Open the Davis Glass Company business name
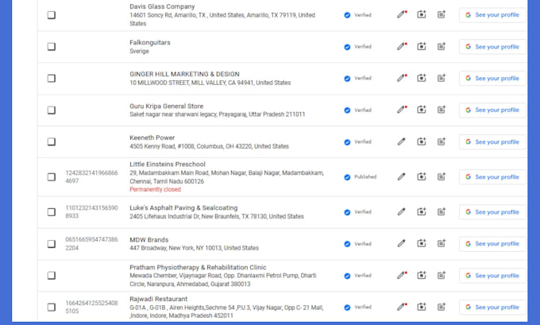This screenshot has height=325, width=540. 162,6
